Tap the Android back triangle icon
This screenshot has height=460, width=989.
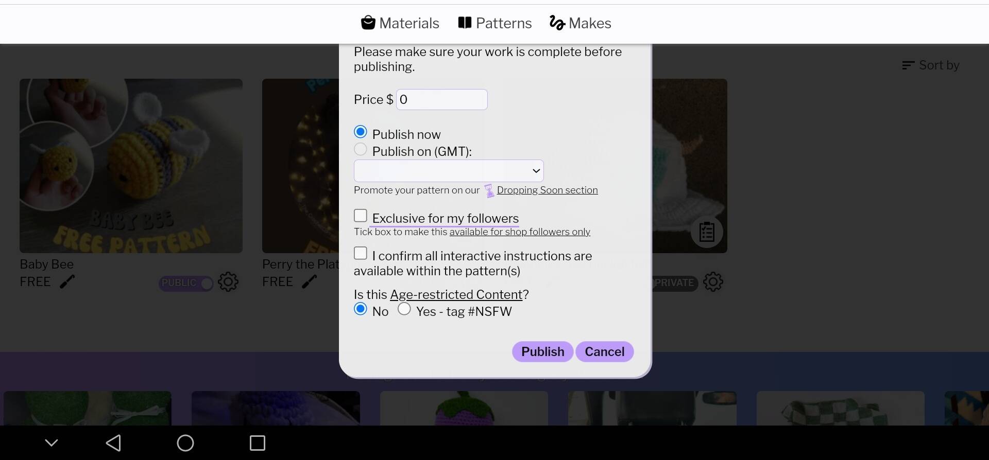113,443
